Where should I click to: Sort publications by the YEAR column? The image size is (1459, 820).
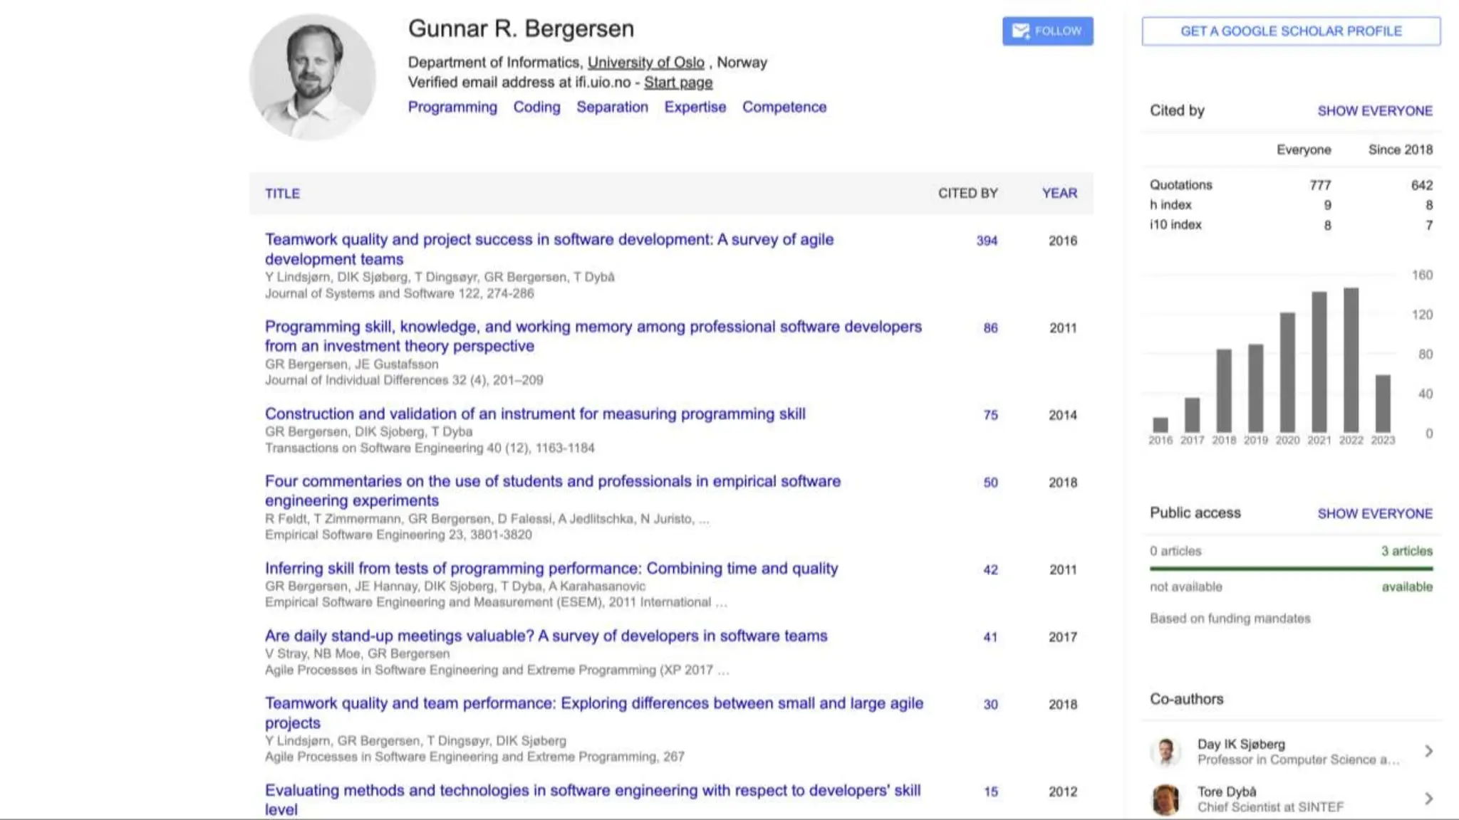click(x=1059, y=194)
